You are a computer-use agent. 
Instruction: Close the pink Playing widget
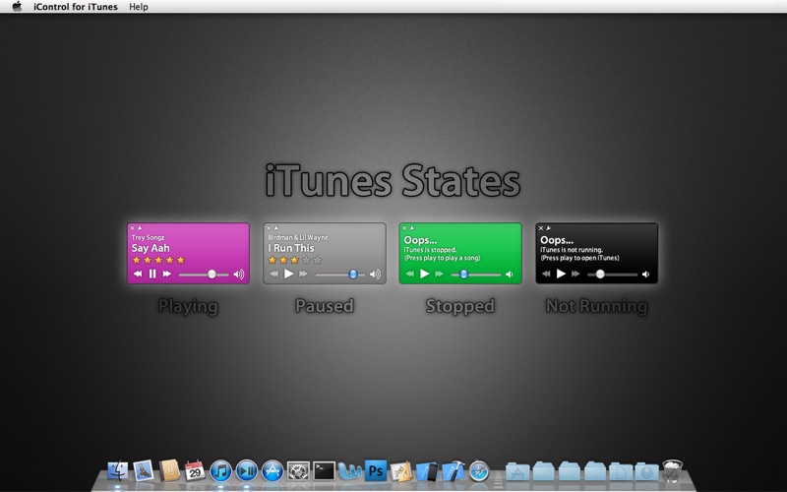point(133,228)
